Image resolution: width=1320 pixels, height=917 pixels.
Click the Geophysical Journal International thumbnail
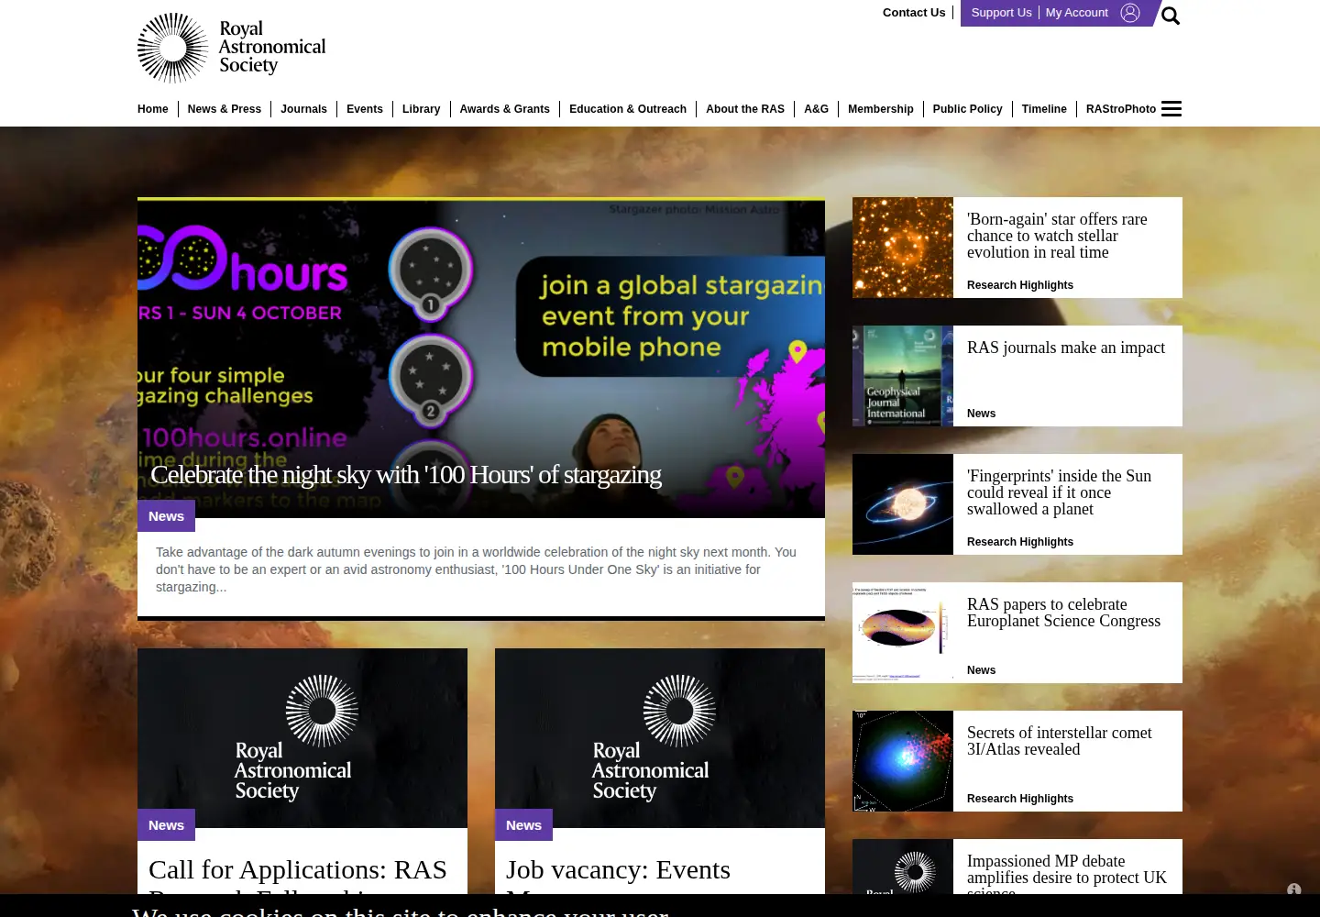pyautogui.click(x=903, y=376)
